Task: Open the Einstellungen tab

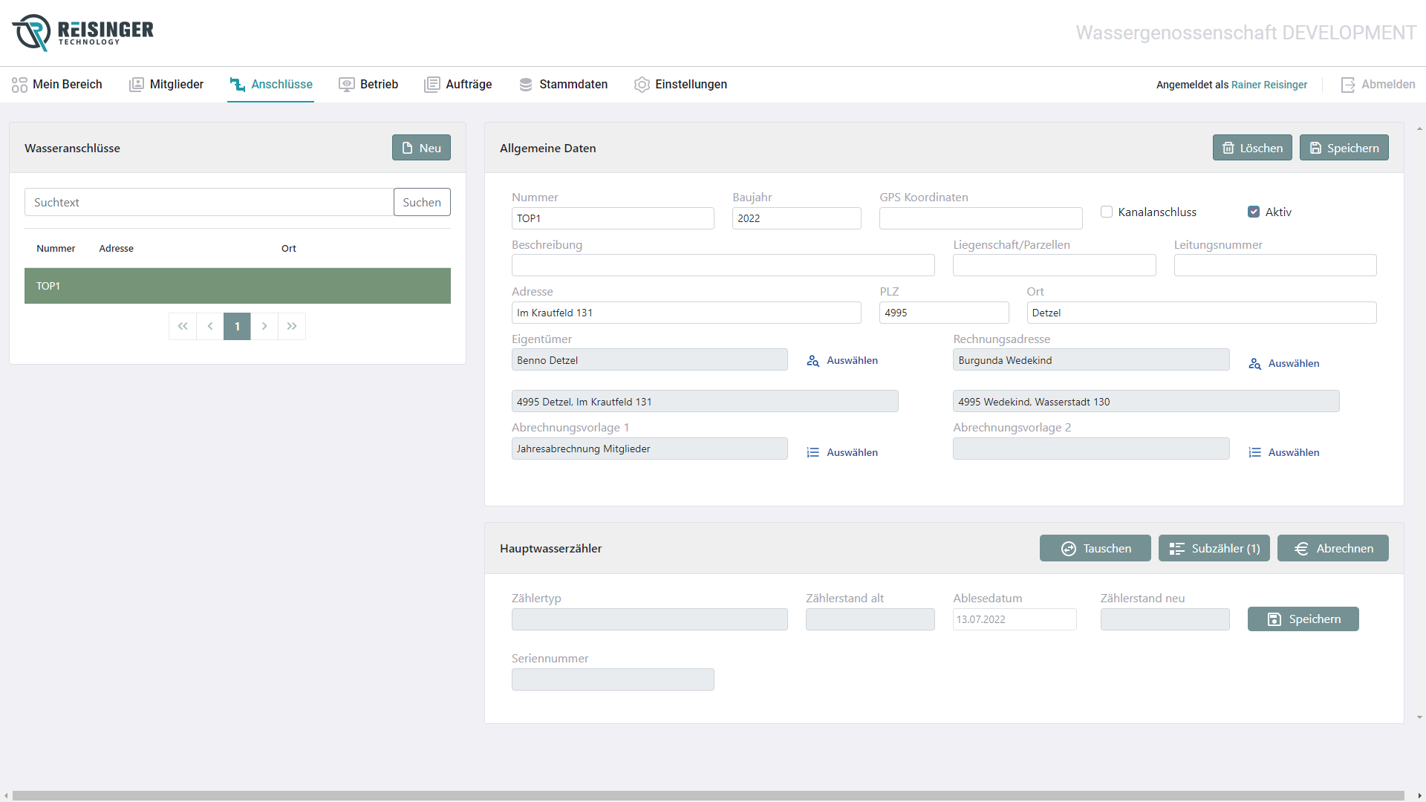Action: pos(681,85)
